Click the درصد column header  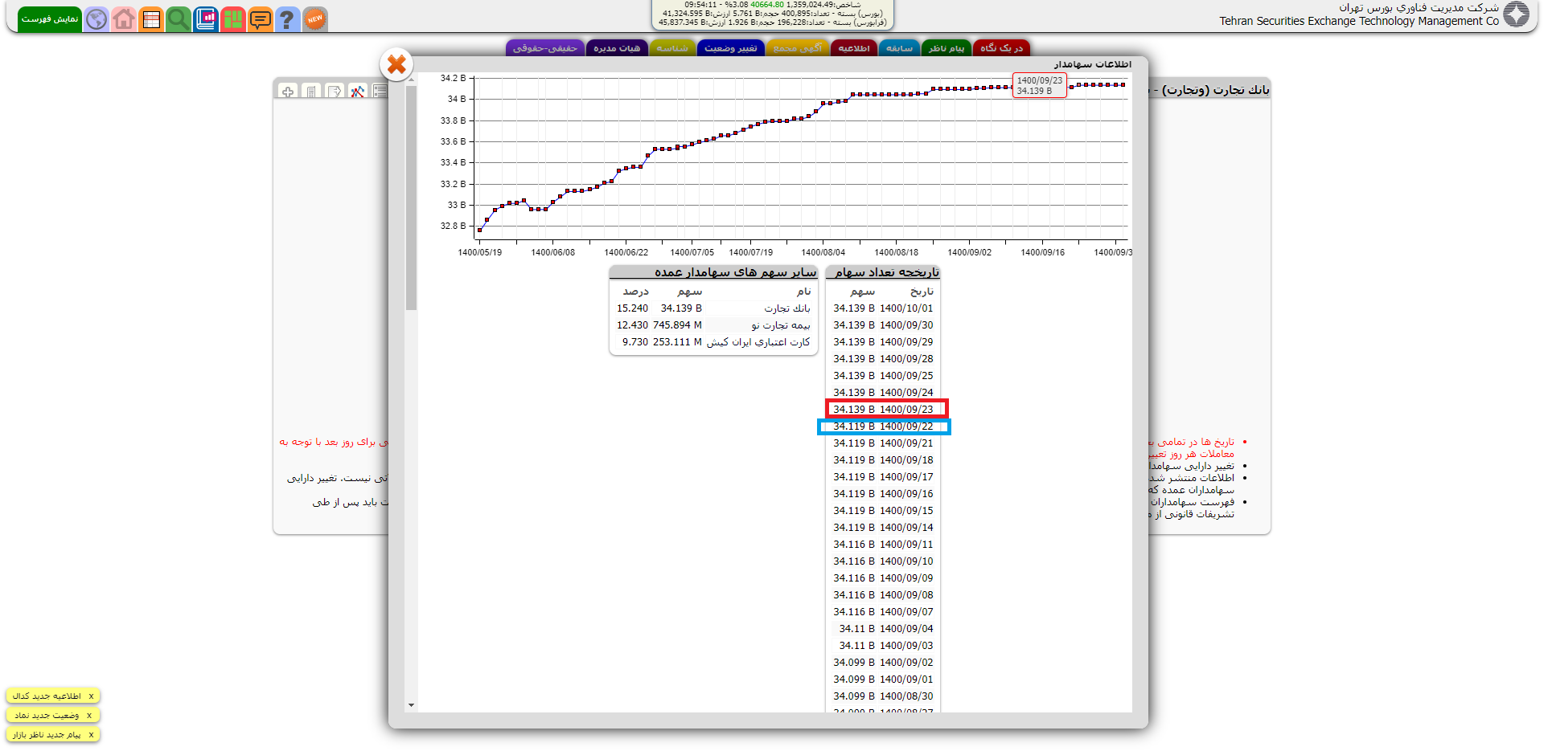click(635, 292)
